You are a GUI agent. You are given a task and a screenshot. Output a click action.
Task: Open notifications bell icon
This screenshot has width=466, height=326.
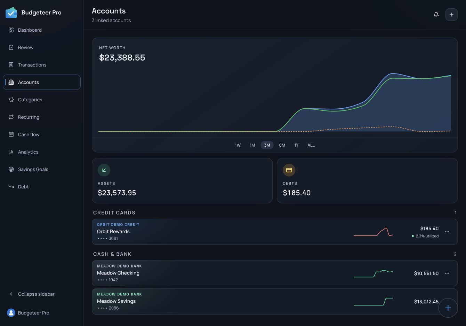click(436, 15)
